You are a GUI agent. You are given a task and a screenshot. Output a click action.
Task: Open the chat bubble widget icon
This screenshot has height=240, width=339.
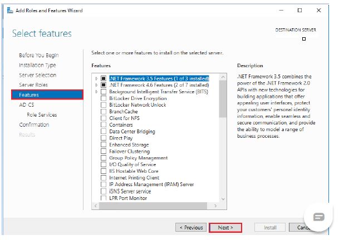point(318,217)
